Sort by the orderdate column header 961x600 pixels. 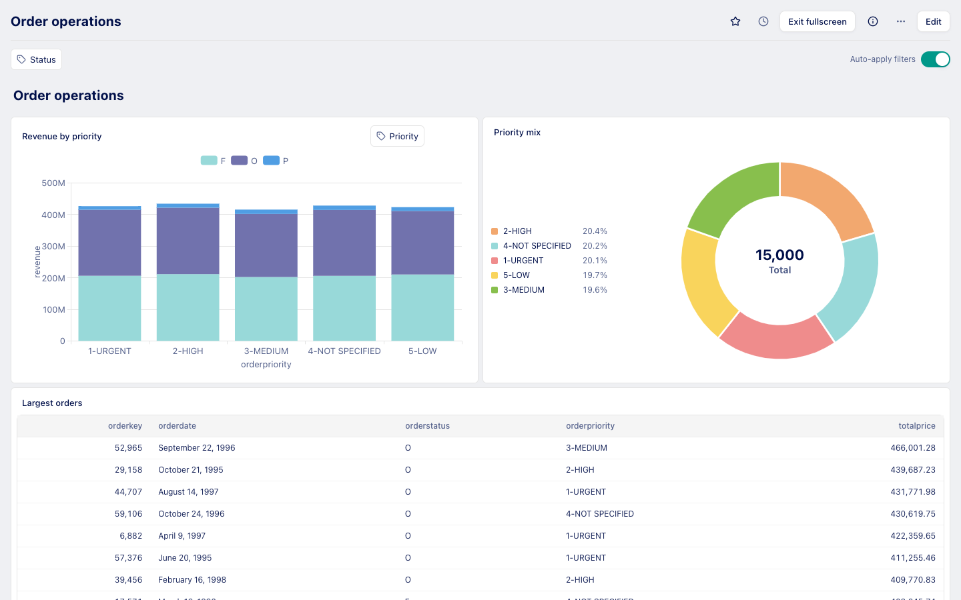[x=177, y=426]
